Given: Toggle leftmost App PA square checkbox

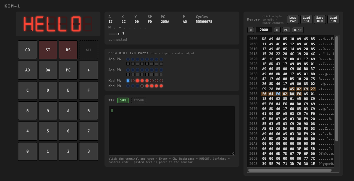Looking at the screenshot, I should pyautogui.click(x=128, y=64).
